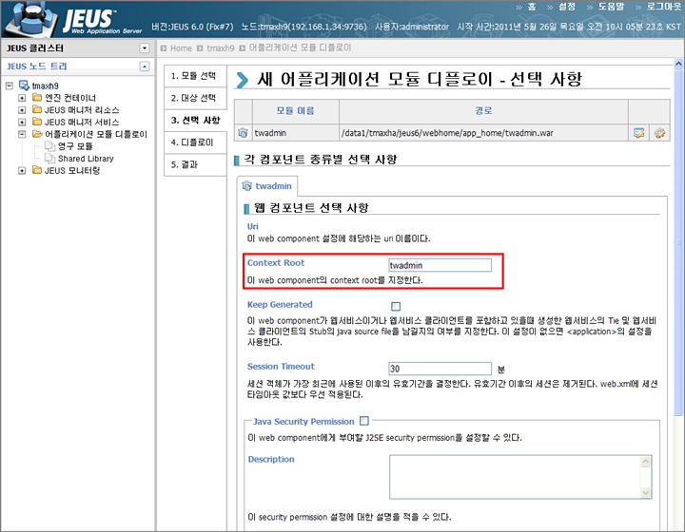Click the Java Security Permission label
The image size is (685, 532).
(x=303, y=421)
